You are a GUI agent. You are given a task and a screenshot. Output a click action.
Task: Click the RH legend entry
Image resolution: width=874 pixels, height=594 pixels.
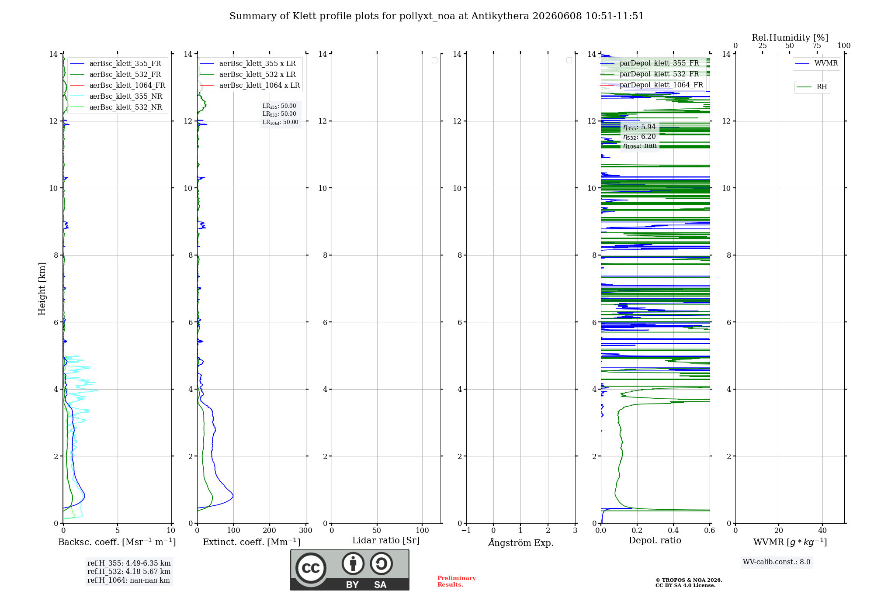tap(812, 87)
